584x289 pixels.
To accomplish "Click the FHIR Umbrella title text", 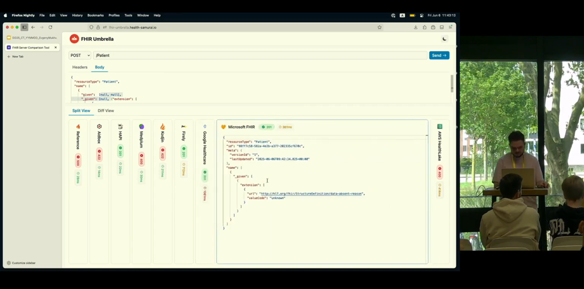I will (97, 39).
